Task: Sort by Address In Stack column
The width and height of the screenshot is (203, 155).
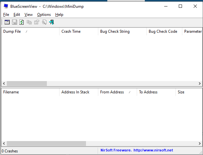Action: (79, 92)
